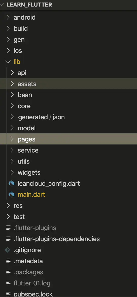Collapse the lib folder chevron
The width and height of the screenshot is (137, 297).
pyautogui.click(x=8, y=62)
